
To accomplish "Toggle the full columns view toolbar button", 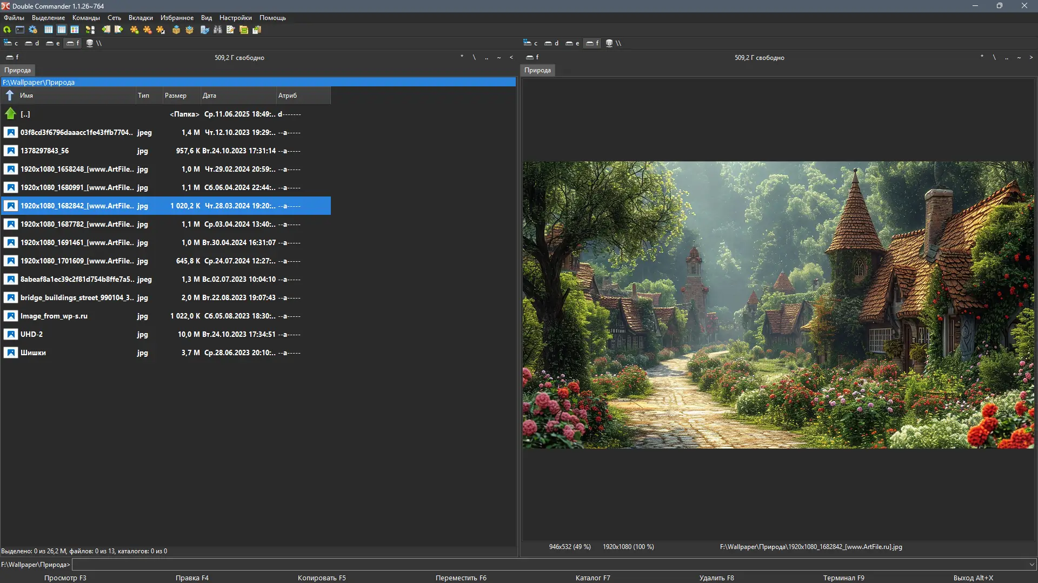I will (x=62, y=30).
